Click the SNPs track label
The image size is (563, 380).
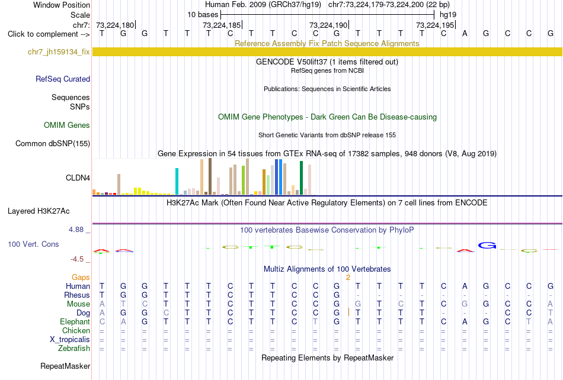coord(80,107)
